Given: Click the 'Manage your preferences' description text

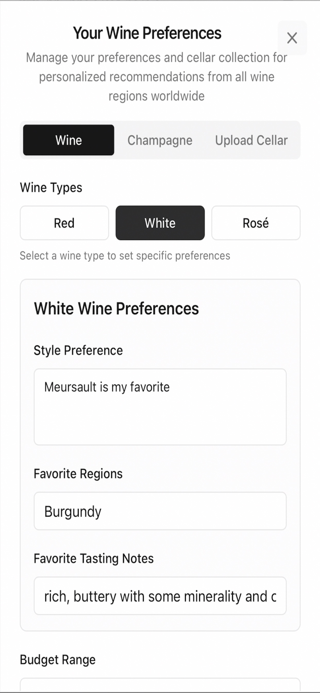Looking at the screenshot, I should coord(156,77).
